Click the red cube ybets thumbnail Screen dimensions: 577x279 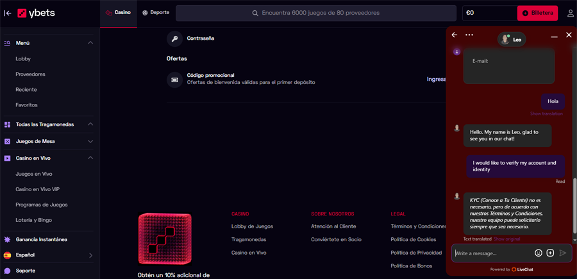click(165, 239)
